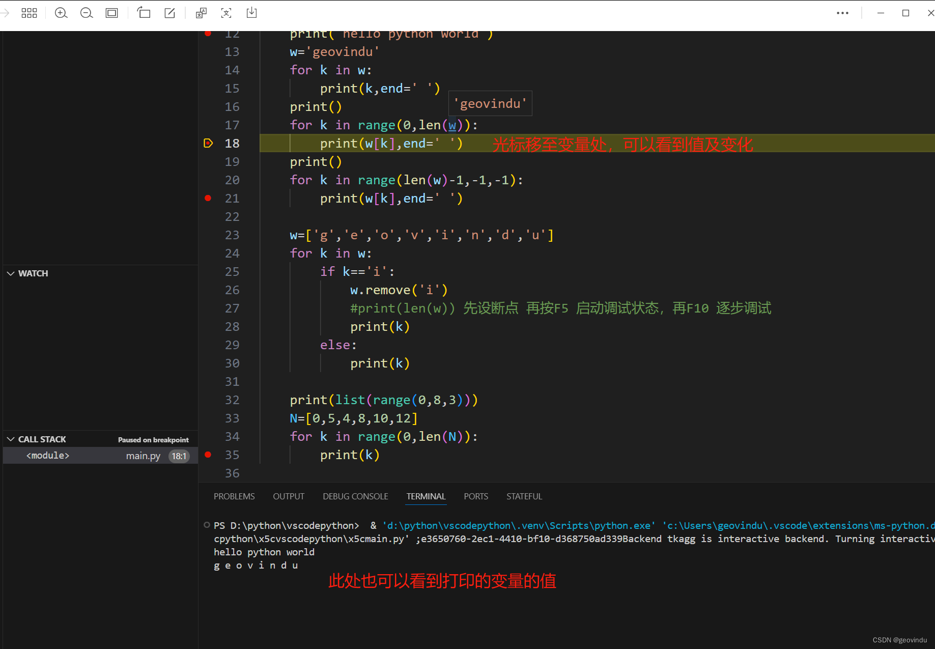Click main.py in the call stack row
This screenshot has width=935, height=649.
tap(143, 456)
